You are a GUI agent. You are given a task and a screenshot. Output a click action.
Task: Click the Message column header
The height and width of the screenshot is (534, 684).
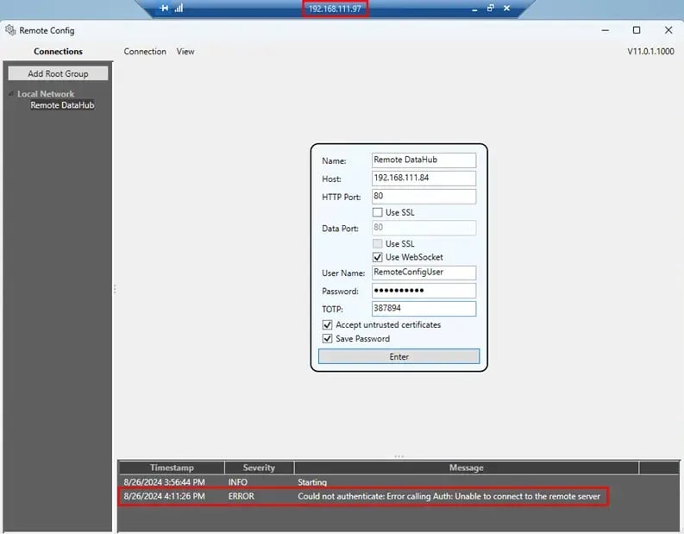(x=467, y=468)
